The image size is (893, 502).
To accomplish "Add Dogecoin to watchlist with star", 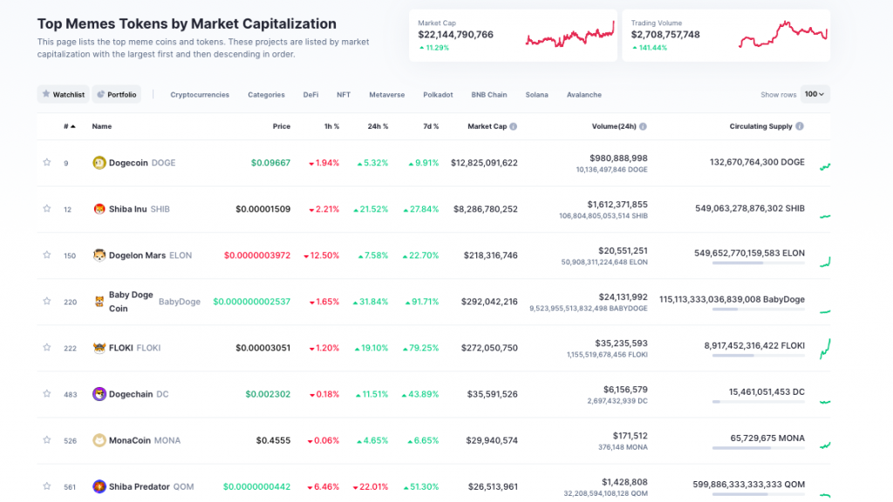I will (47, 162).
